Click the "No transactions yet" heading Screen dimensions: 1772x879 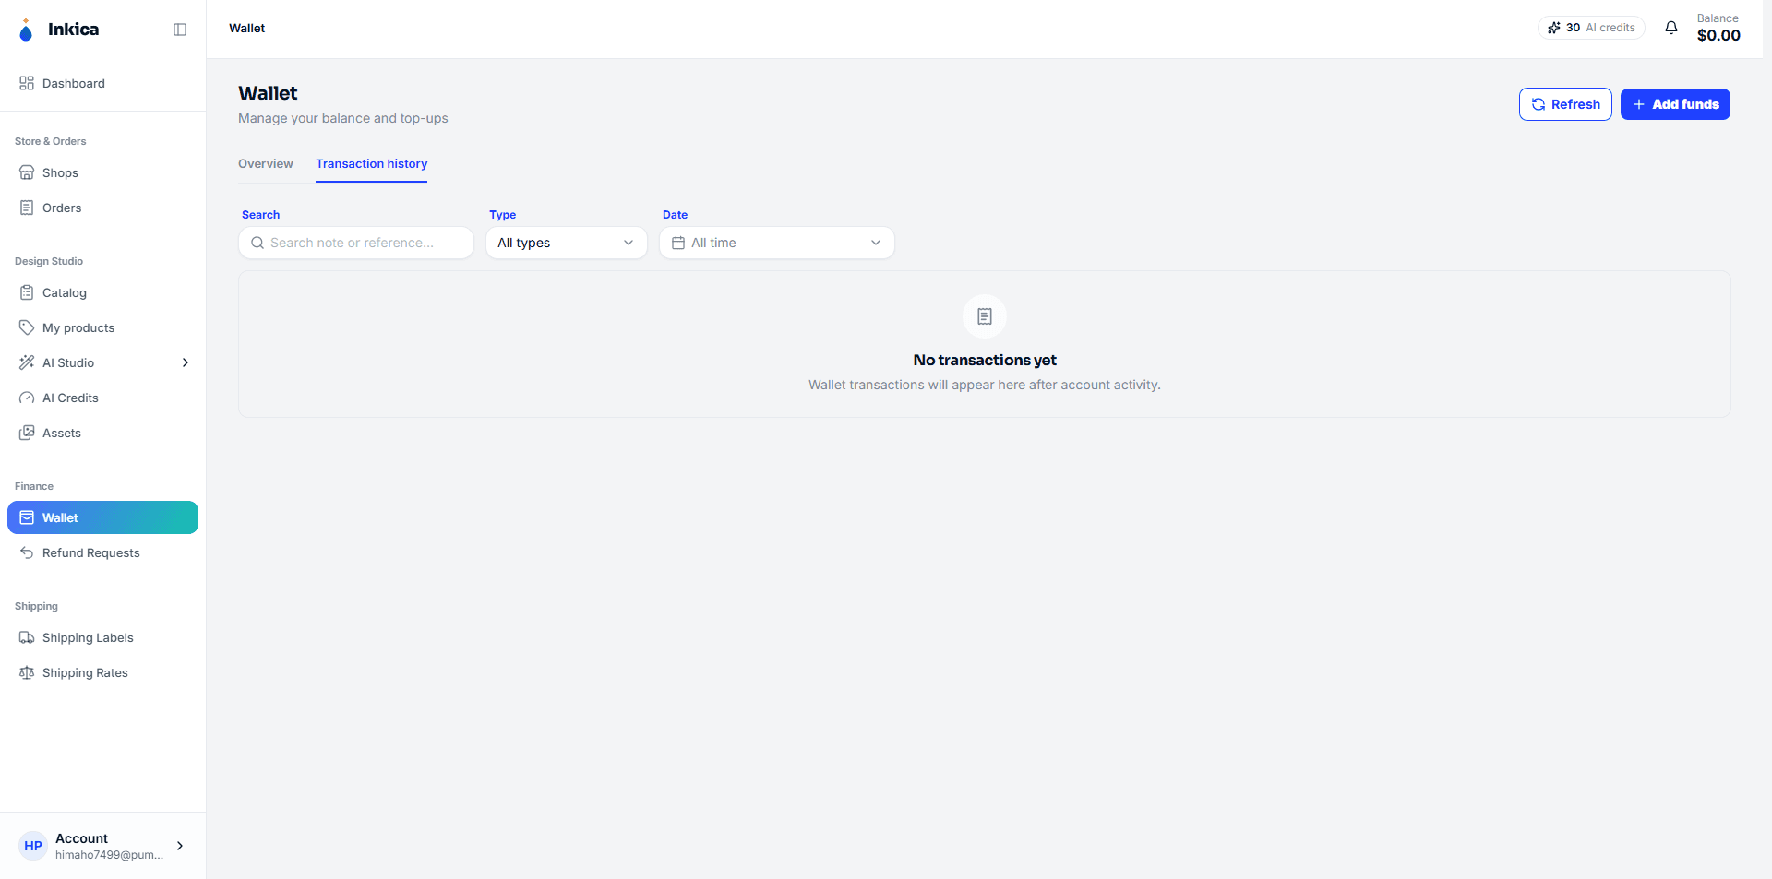coord(985,360)
